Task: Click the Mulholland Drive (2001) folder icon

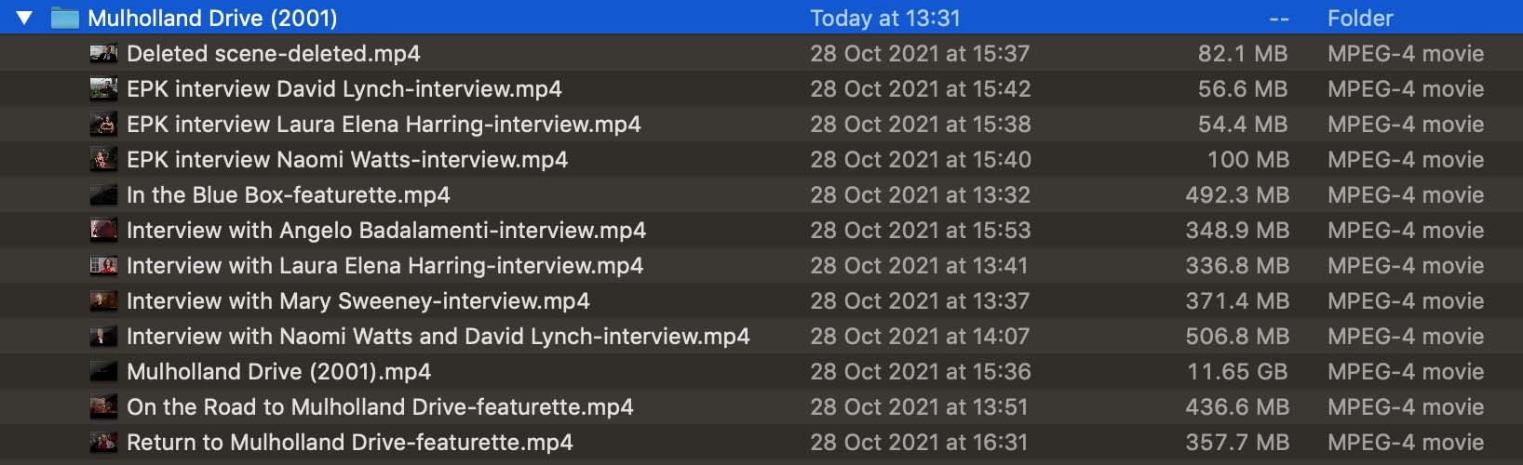Action: [x=64, y=18]
